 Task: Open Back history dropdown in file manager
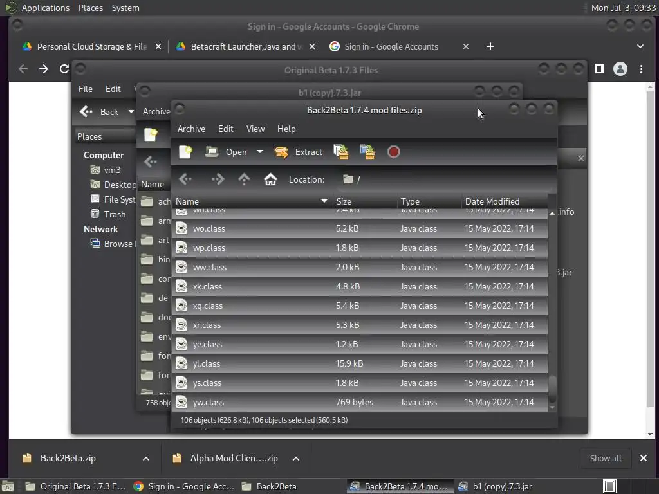coord(131,112)
